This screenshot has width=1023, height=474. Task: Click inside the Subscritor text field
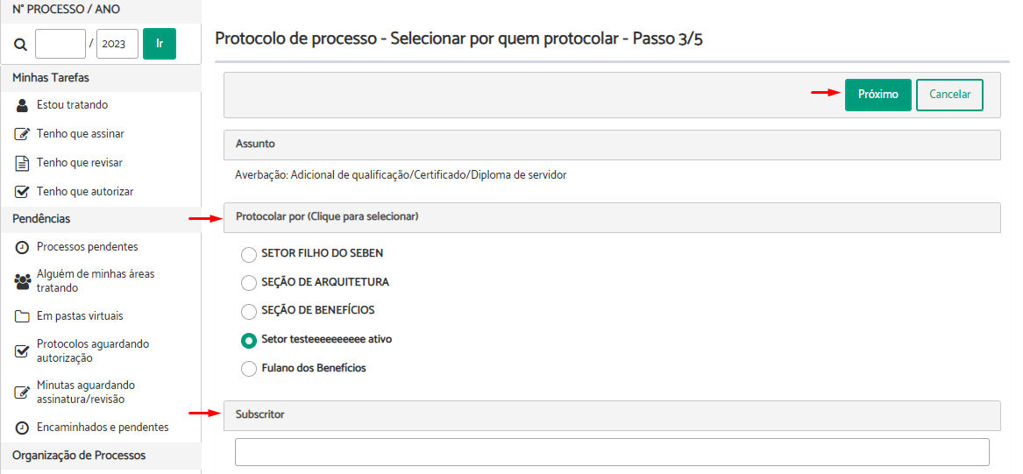[612, 452]
